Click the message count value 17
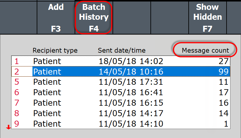 (x=224, y=92)
